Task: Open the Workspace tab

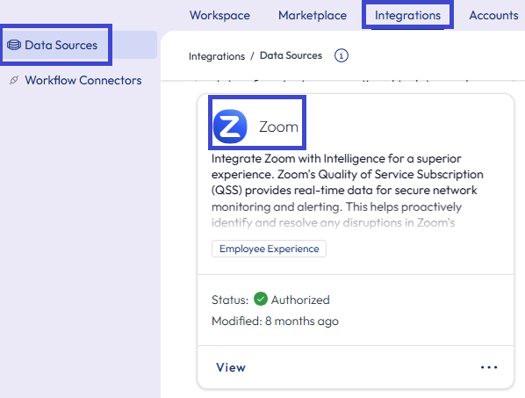Action: pos(219,16)
